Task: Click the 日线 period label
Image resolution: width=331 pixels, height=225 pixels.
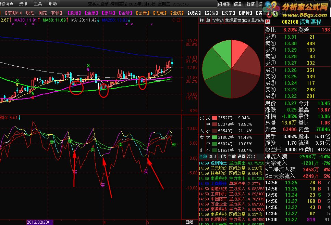Action: (x=189, y=222)
